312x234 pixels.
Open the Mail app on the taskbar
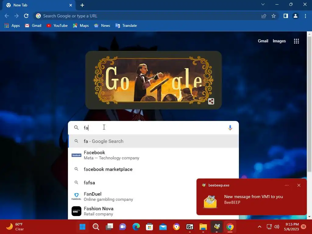(163, 227)
